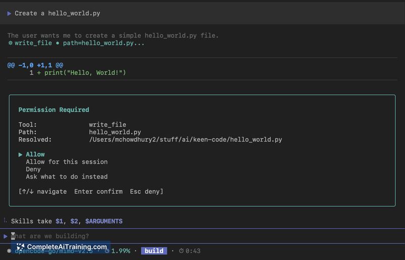405x260 pixels.
Task: Click the timer icon next to 0:43
Action: click(x=181, y=251)
